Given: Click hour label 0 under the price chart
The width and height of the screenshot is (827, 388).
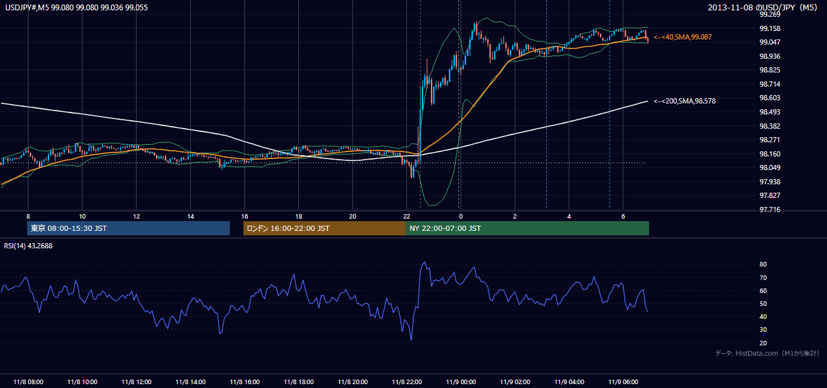Looking at the screenshot, I should pos(461,216).
